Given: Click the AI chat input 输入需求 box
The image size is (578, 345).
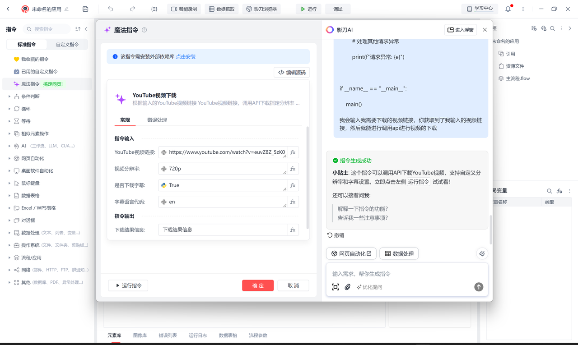Looking at the screenshot, I should point(406,274).
